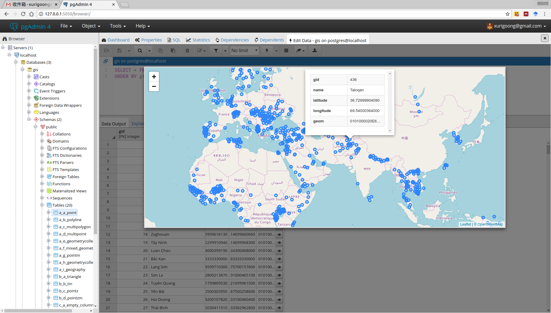Switch to the Dependencies tab
The width and height of the screenshot is (551, 313).
[232, 40]
